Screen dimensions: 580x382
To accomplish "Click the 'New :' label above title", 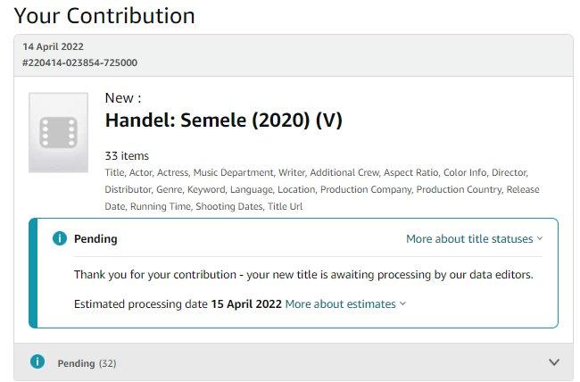I will click(x=123, y=97).
